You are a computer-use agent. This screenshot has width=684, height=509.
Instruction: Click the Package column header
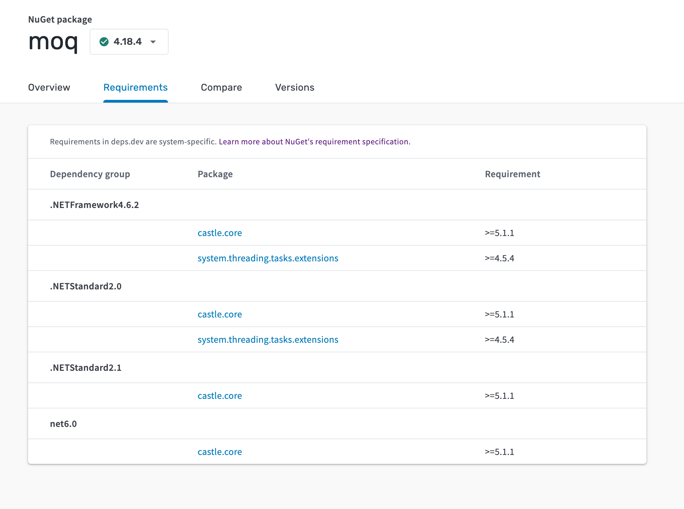point(215,174)
